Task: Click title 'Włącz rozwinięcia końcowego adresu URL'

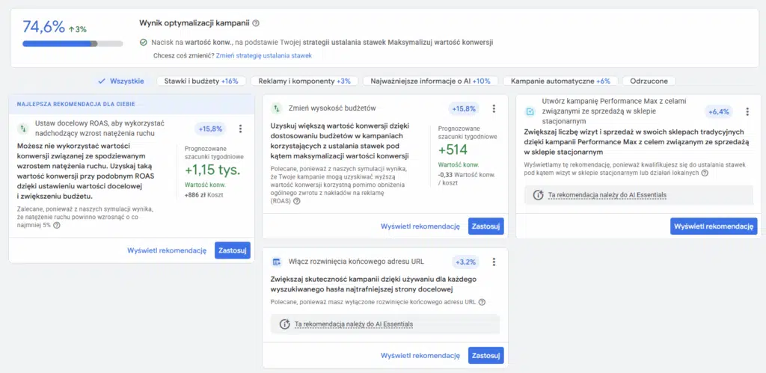Action: pos(356,262)
